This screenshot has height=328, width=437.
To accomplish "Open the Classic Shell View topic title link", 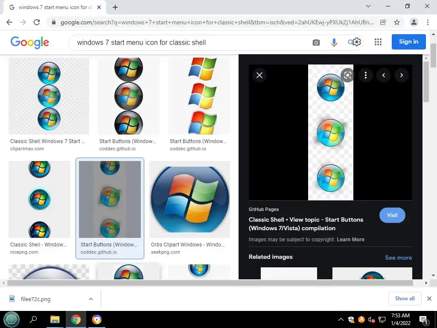I will tap(306, 224).
